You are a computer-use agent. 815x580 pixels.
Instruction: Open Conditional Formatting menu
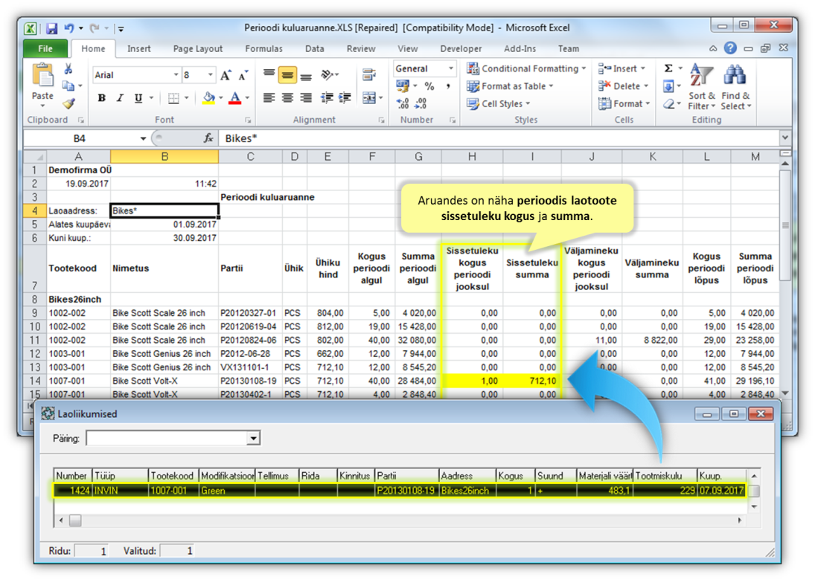526,68
